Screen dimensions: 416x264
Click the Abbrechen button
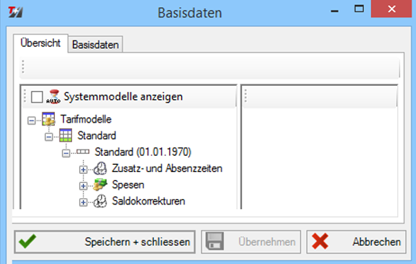[356, 242]
